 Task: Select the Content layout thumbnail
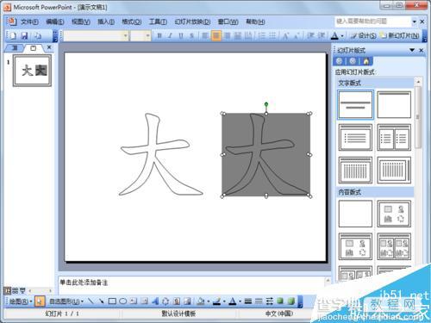click(394, 214)
